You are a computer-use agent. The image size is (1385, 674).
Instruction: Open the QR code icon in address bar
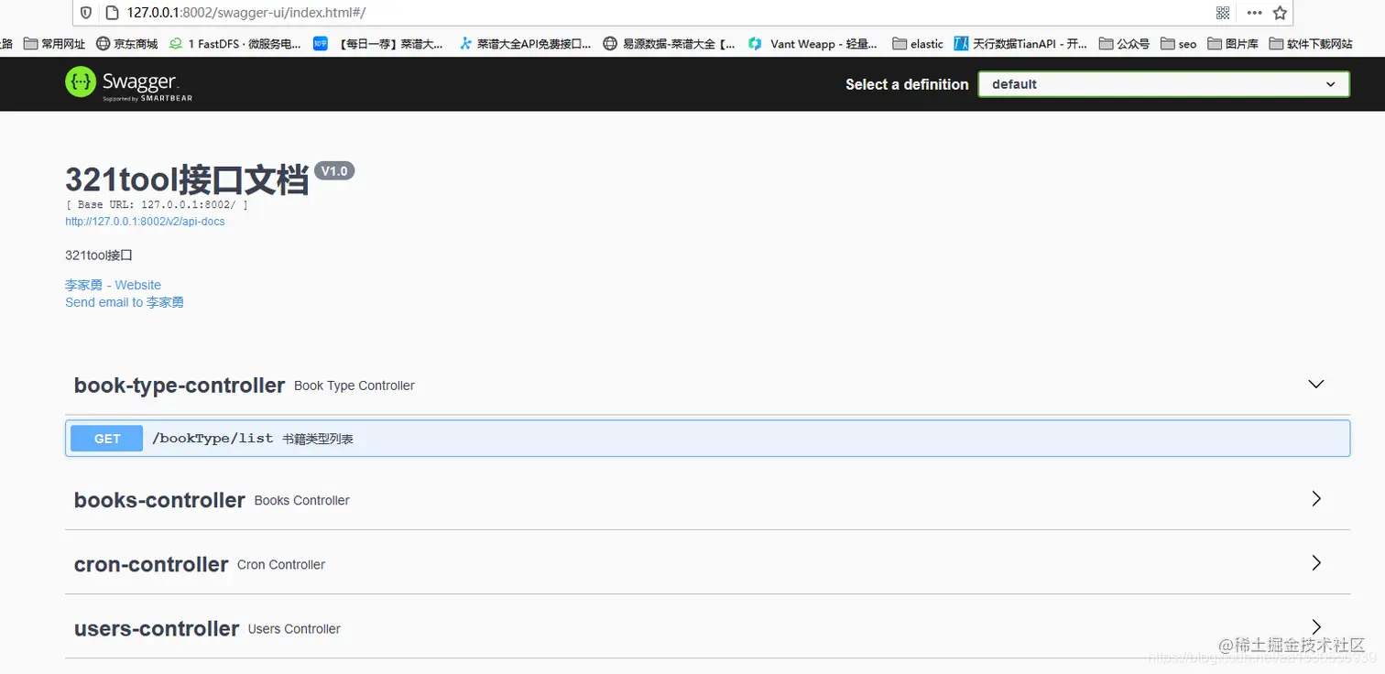(1223, 13)
